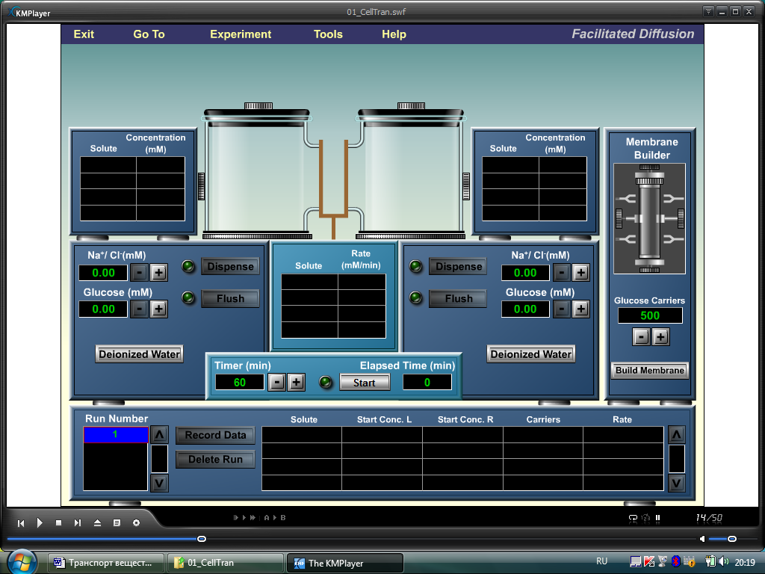Decrease right beaker Glucose concentration

point(562,309)
